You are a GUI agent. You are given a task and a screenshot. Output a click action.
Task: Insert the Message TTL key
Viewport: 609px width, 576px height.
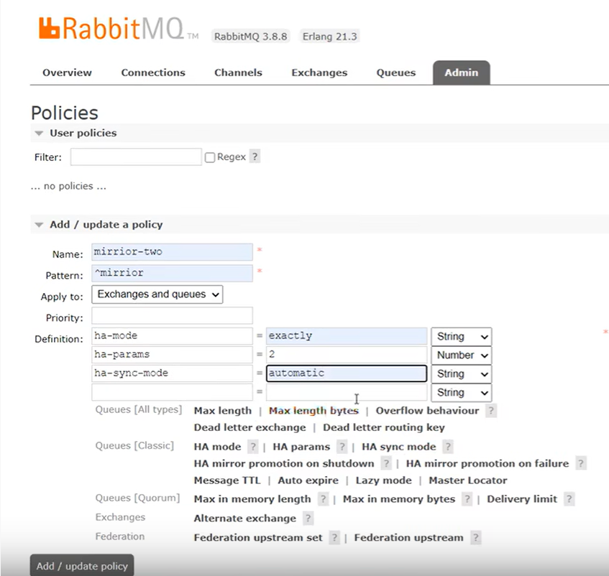(227, 480)
